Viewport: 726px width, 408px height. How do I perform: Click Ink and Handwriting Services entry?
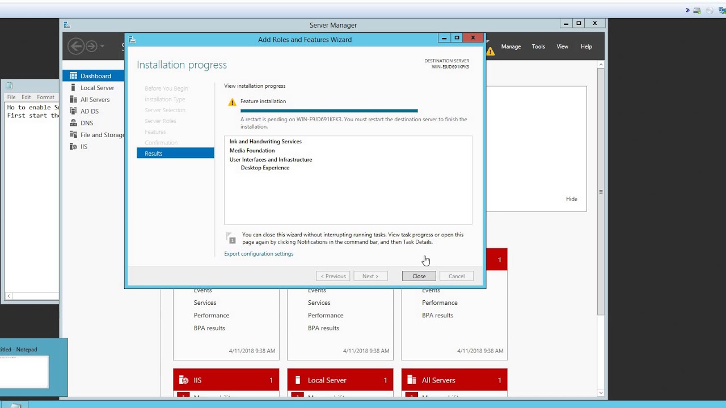click(265, 142)
